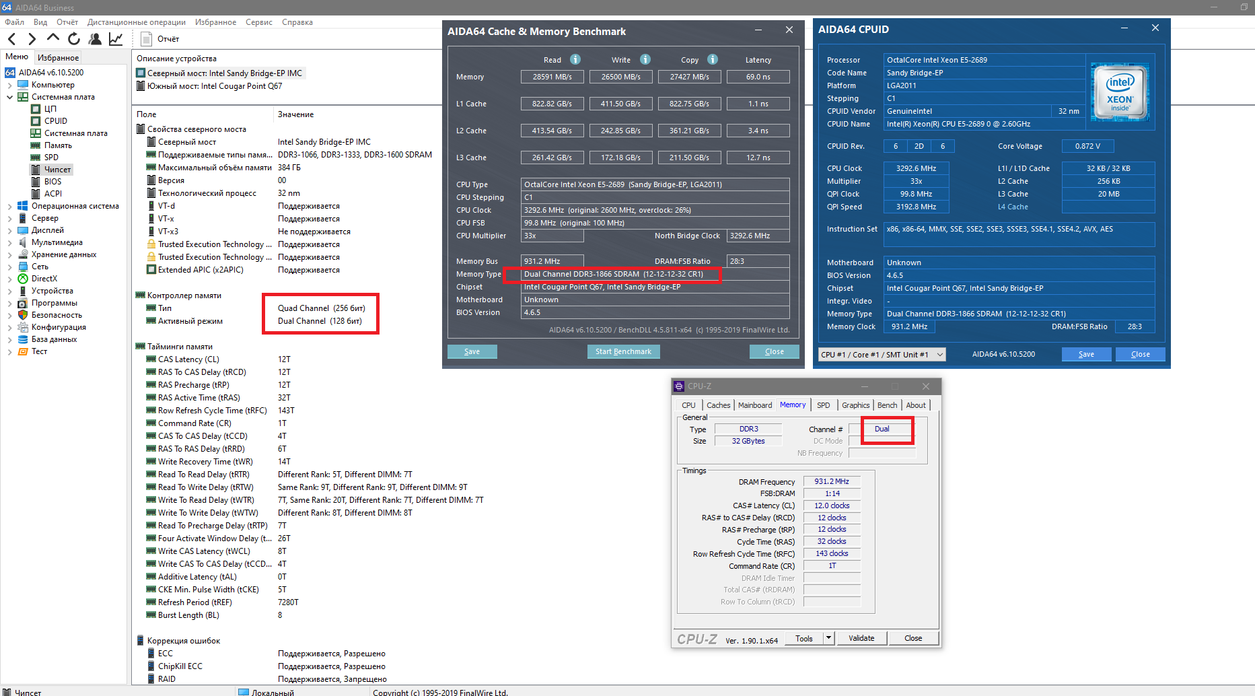Open the Файл menu
This screenshot has height=696, width=1255.
point(14,22)
